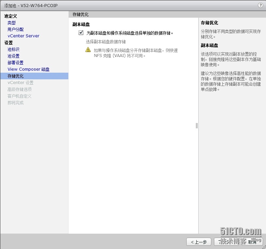Open the help question mark icon
Screen dimensions: 266x249
260,5
